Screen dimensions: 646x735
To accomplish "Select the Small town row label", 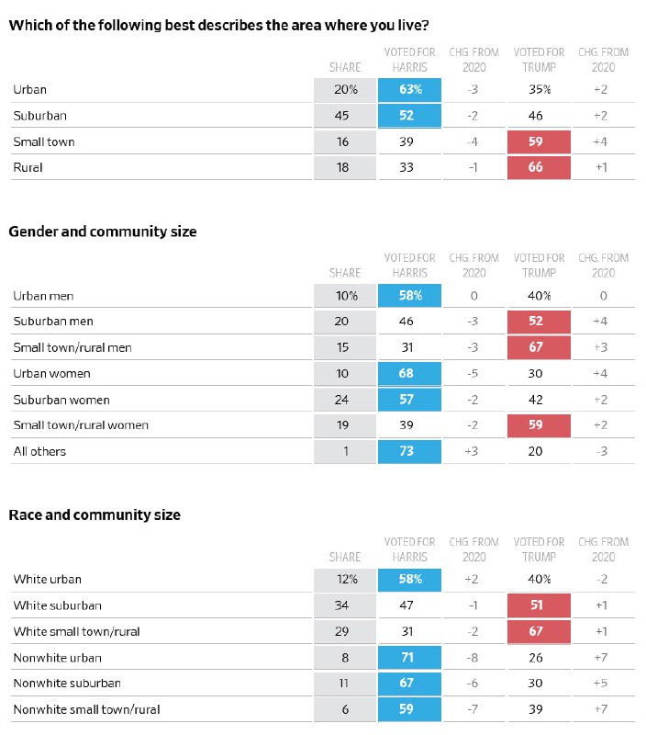I will click(x=44, y=141).
